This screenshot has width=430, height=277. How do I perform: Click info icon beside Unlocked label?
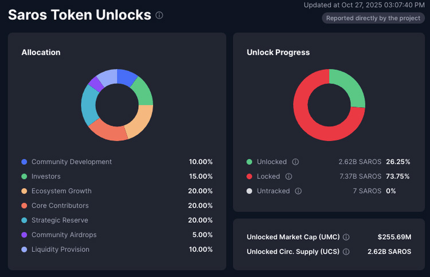[295, 162]
